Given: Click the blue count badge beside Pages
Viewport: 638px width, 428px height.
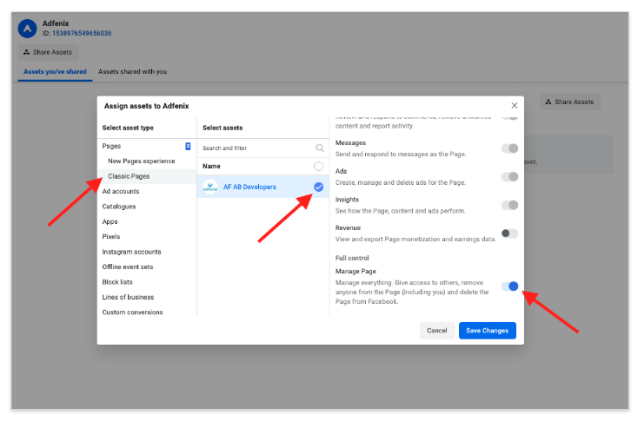Looking at the screenshot, I should 188,146.
